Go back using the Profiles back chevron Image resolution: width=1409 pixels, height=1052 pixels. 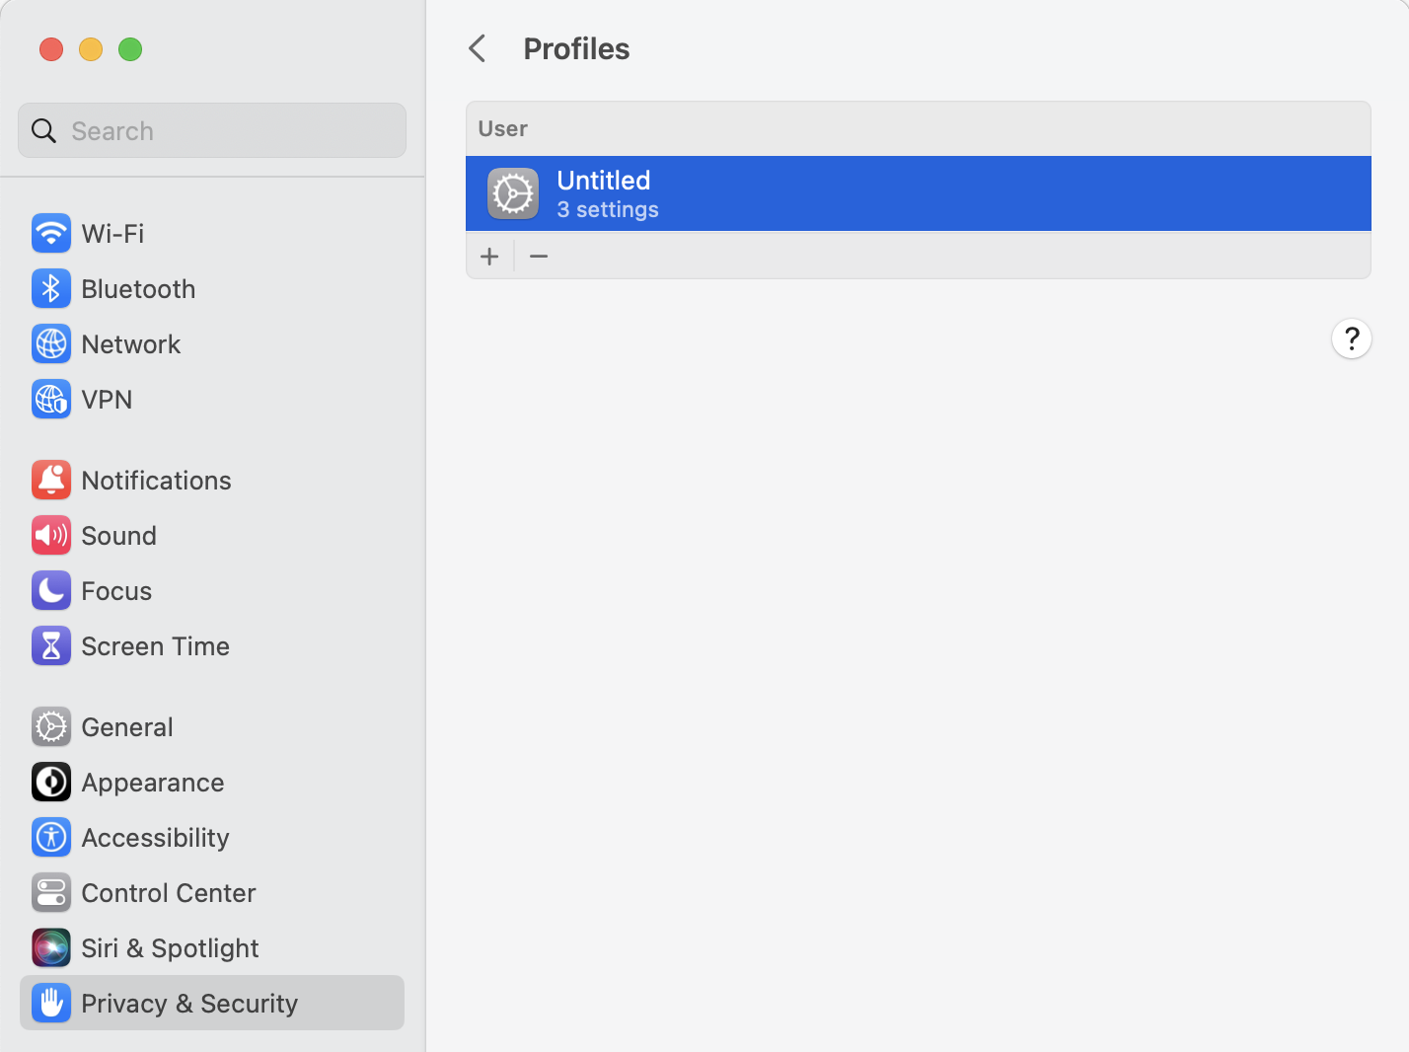coord(478,47)
